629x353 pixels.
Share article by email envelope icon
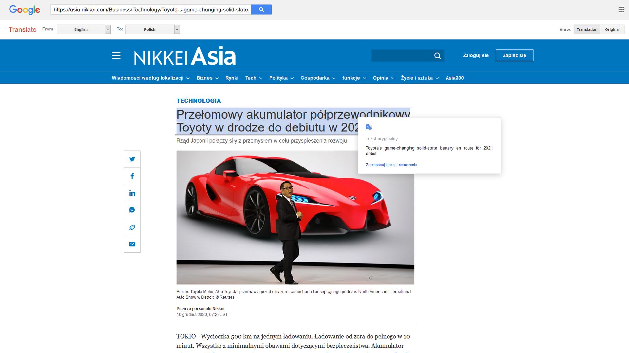coord(132,244)
